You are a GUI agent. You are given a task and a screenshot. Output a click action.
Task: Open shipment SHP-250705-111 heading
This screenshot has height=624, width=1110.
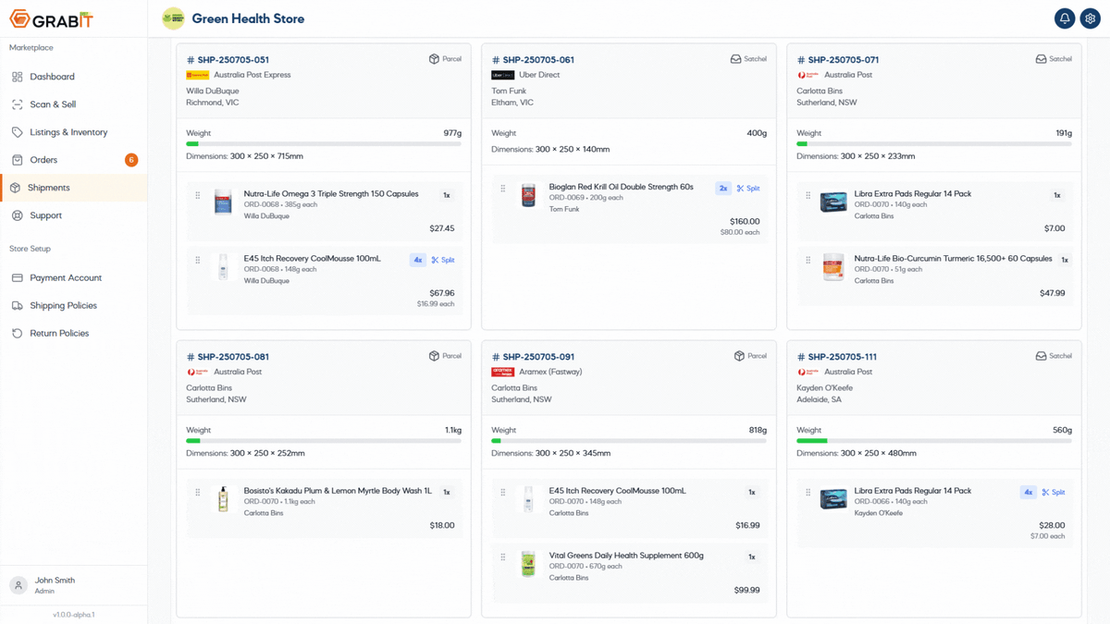(x=838, y=357)
